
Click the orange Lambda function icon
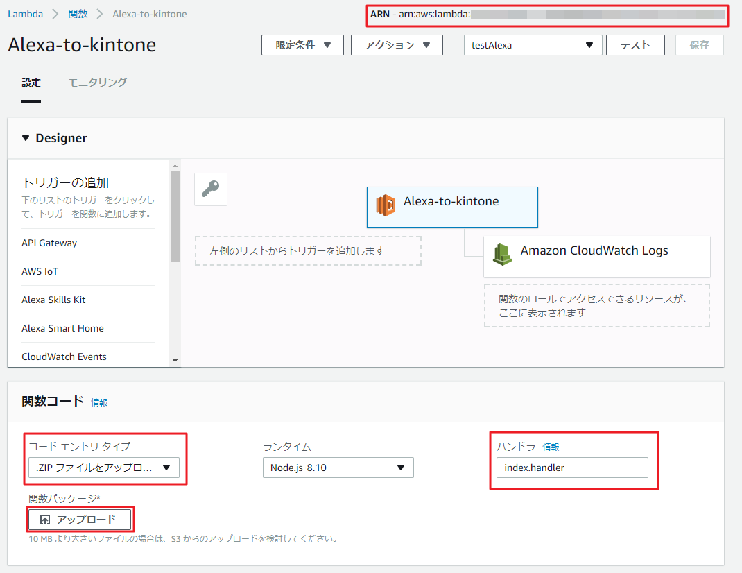point(386,205)
